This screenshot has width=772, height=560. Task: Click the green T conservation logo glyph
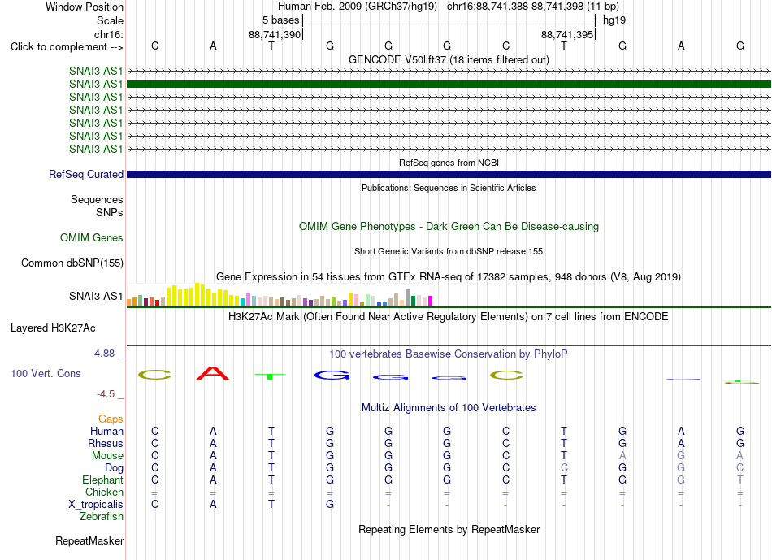point(270,376)
